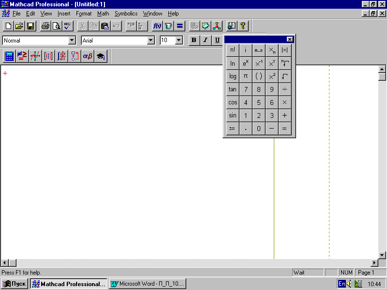Expand the Normal style dropdown
387x290 pixels.
[x=72, y=40]
